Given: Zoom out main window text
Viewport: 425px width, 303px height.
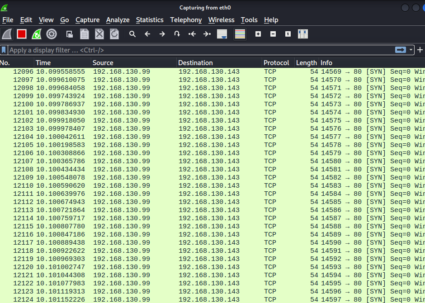Looking at the screenshot, I should point(273,34).
